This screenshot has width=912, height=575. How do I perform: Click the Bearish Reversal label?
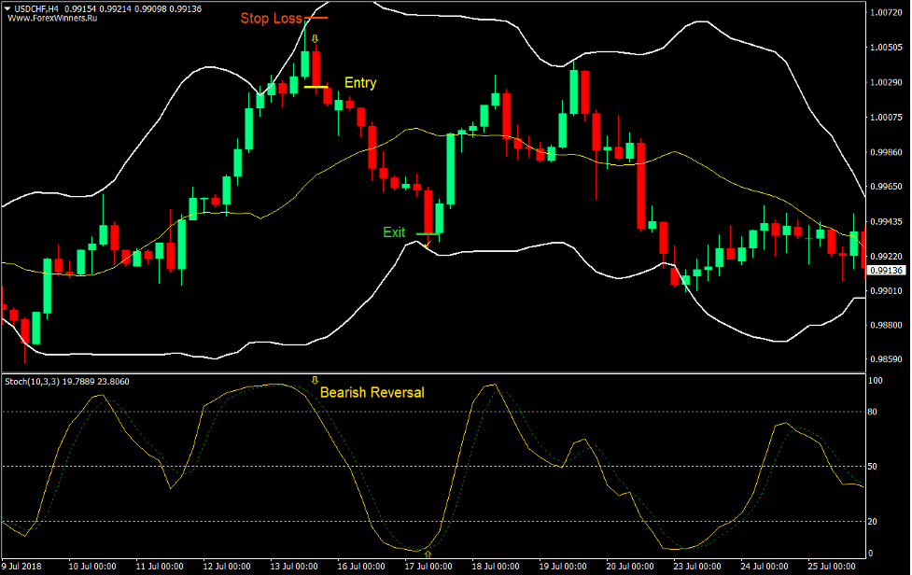pyautogui.click(x=373, y=392)
